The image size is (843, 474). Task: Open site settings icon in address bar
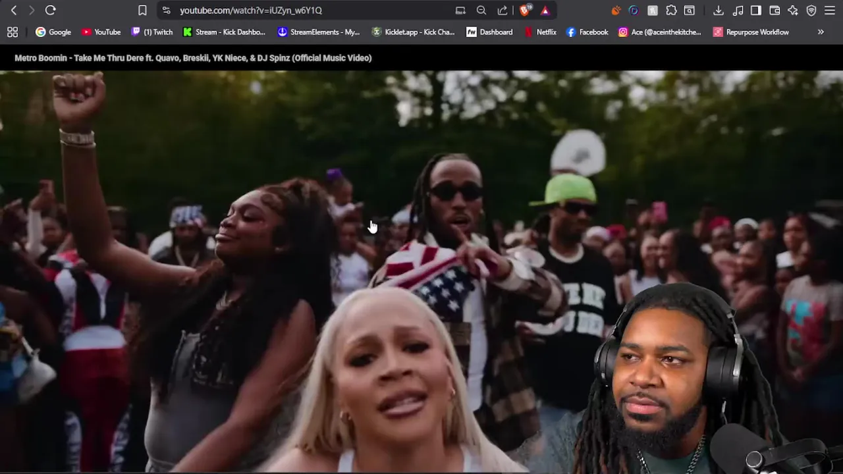pyautogui.click(x=166, y=11)
